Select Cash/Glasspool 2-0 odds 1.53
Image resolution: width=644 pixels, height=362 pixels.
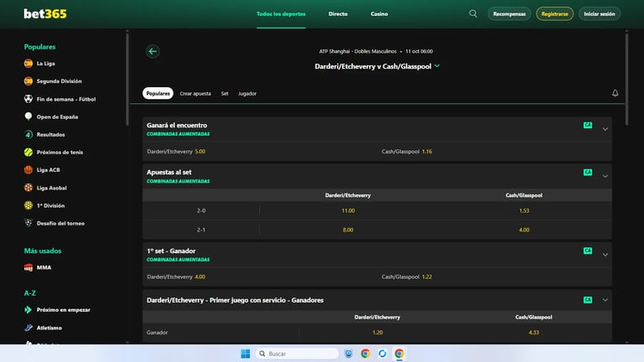524,210
